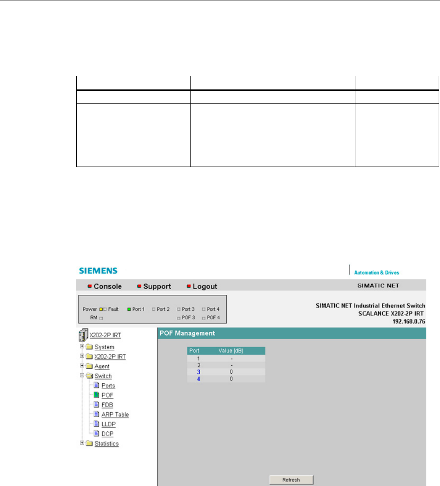Screen dimensions: 440x486
Task: Expand the X202-2P IRT folder node
Action: (x=82, y=356)
